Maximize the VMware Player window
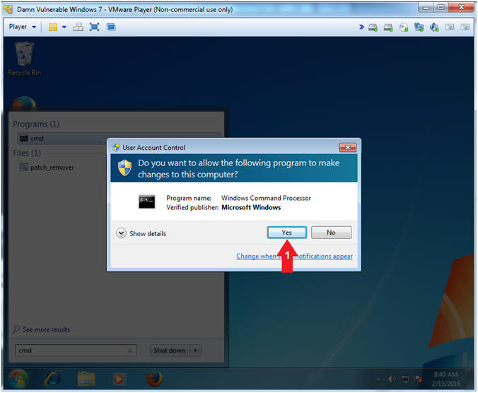The width and height of the screenshot is (478, 393). coord(441,7)
